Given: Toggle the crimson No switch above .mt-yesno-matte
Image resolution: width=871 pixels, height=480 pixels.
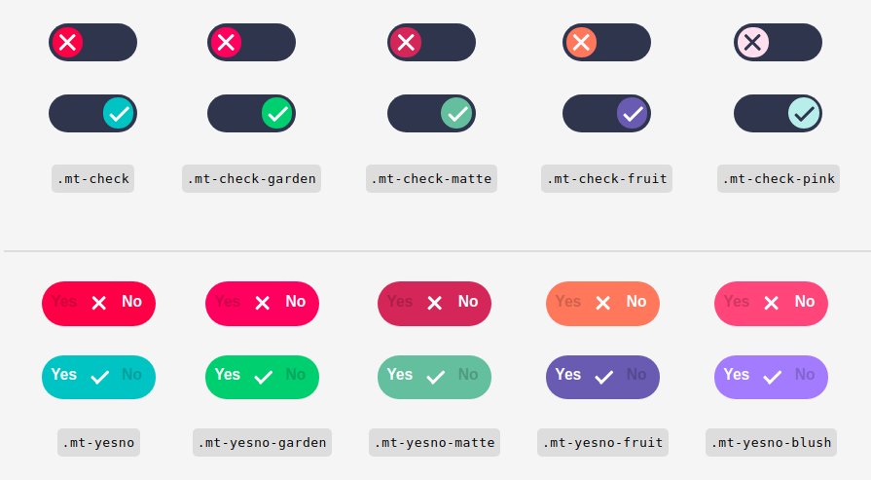Looking at the screenshot, I should 434,304.
